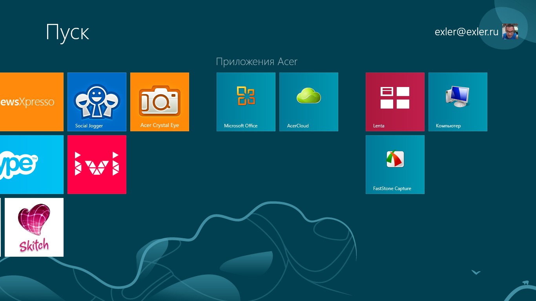Click the 'Social Jogger' tile caption
Screen dimensions: 536x301
point(89,126)
